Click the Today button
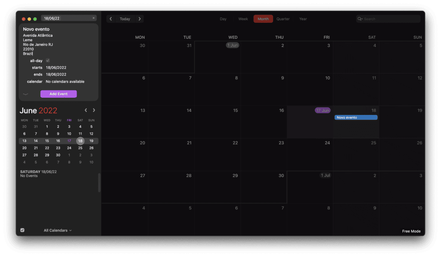This screenshot has height=257, width=441. pyautogui.click(x=125, y=19)
